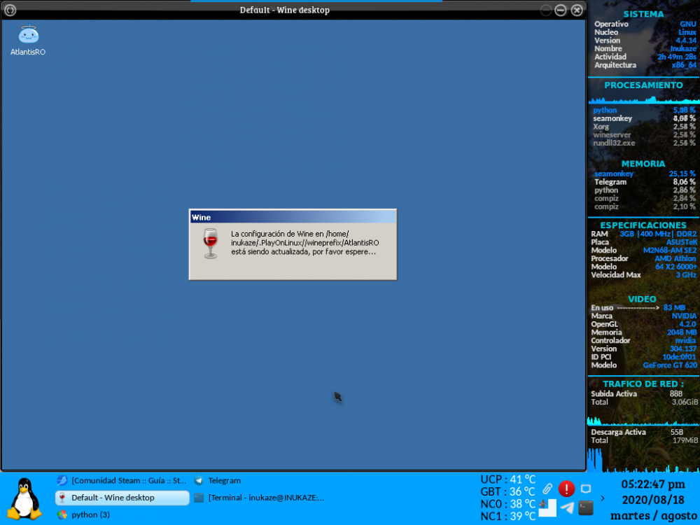Open the window menu button in title bar
The width and height of the screenshot is (700, 525).
pyautogui.click(x=10, y=10)
